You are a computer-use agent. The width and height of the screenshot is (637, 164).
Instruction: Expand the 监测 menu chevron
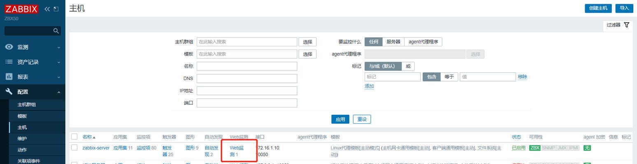tap(59, 48)
